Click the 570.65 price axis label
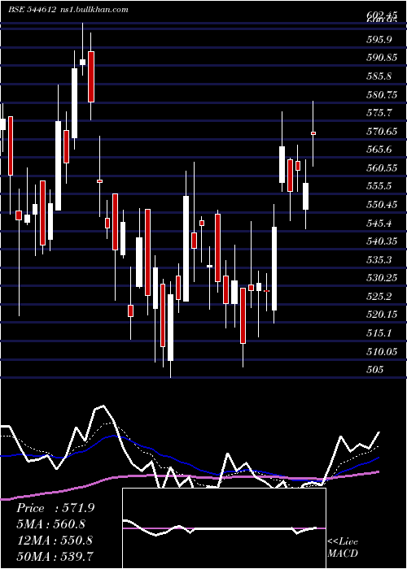The height and width of the screenshot is (569, 407). (x=382, y=132)
